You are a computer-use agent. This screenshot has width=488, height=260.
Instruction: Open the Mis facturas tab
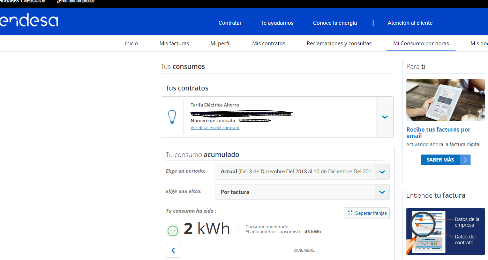174,44
